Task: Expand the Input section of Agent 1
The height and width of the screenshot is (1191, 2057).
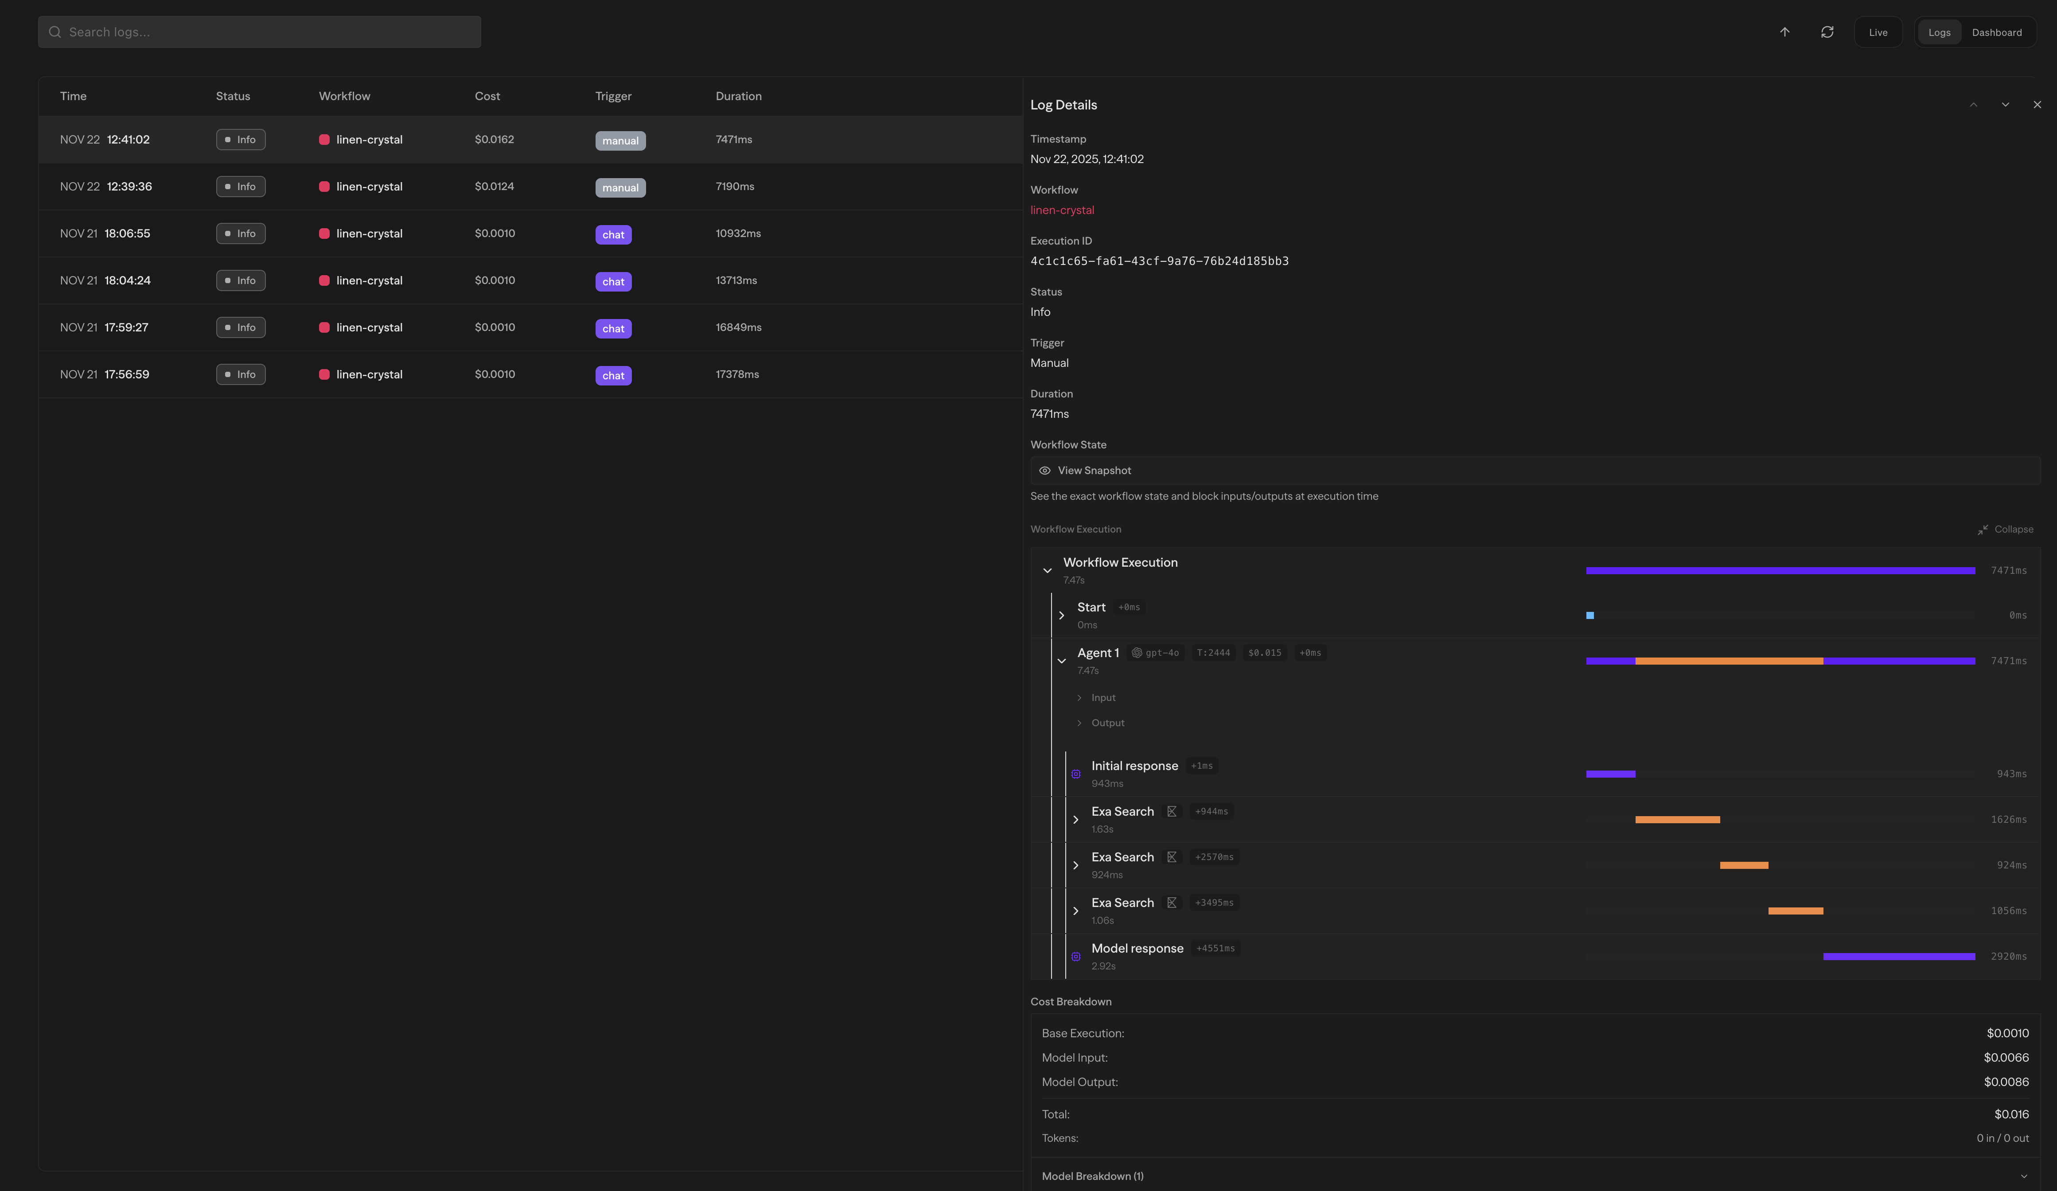Action: click(x=1081, y=697)
